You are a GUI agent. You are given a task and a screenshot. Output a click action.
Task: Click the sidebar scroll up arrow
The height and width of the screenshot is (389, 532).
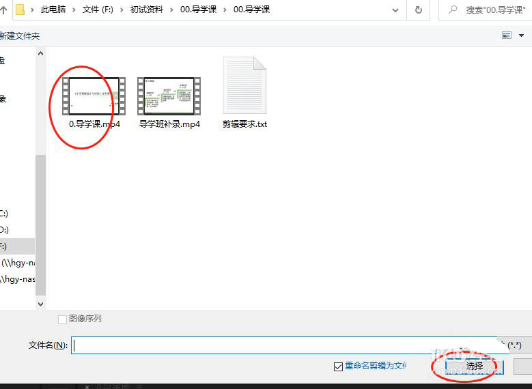(x=41, y=53)
